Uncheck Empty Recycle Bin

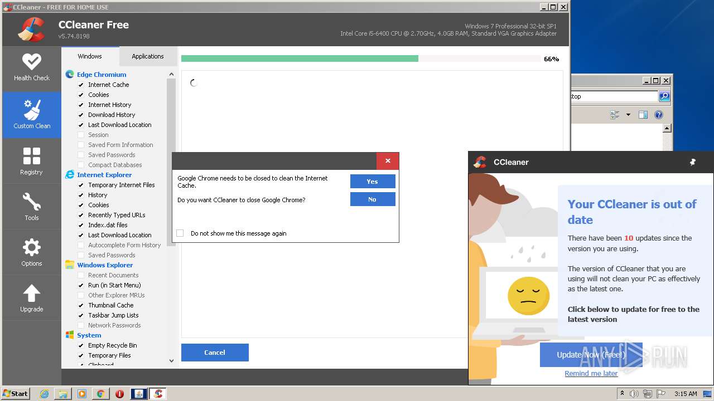click(x=81, y=345)
